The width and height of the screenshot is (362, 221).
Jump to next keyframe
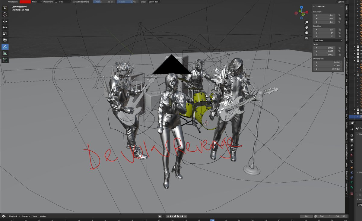pos(182,216)
